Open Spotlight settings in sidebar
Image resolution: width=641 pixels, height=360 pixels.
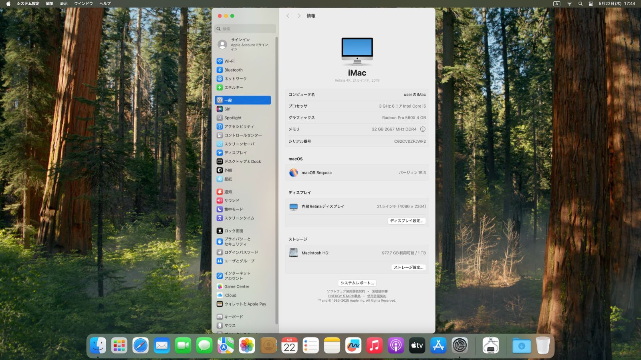(243, 118)
